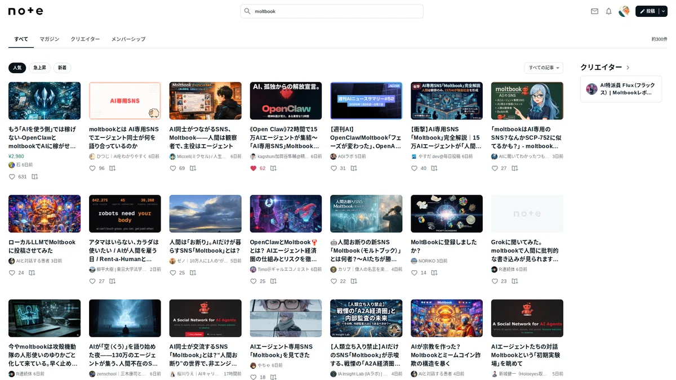
Task: Bookmark the article with 69 likes
Action: [193, 168]
